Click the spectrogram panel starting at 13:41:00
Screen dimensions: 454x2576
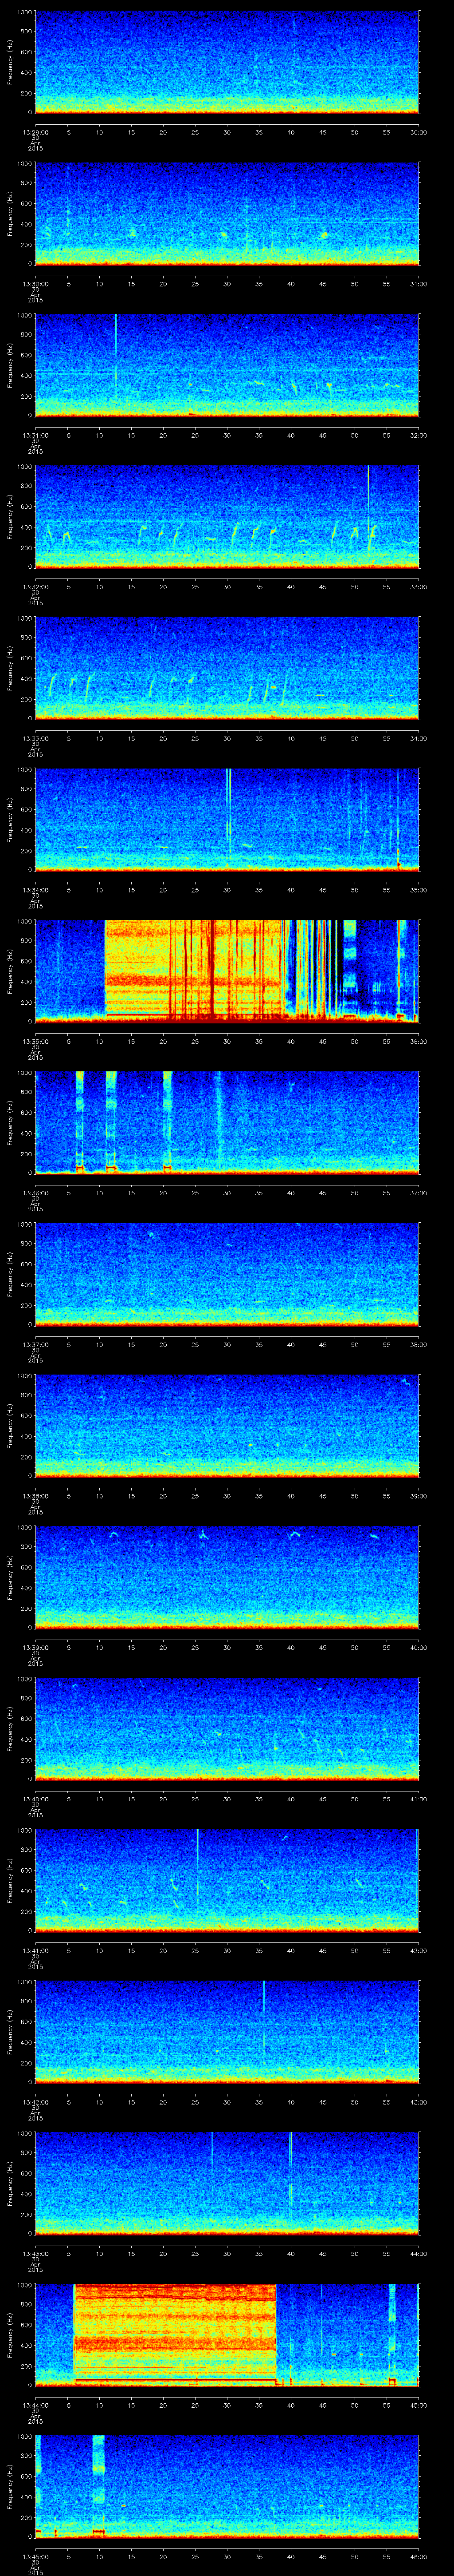227,1880
